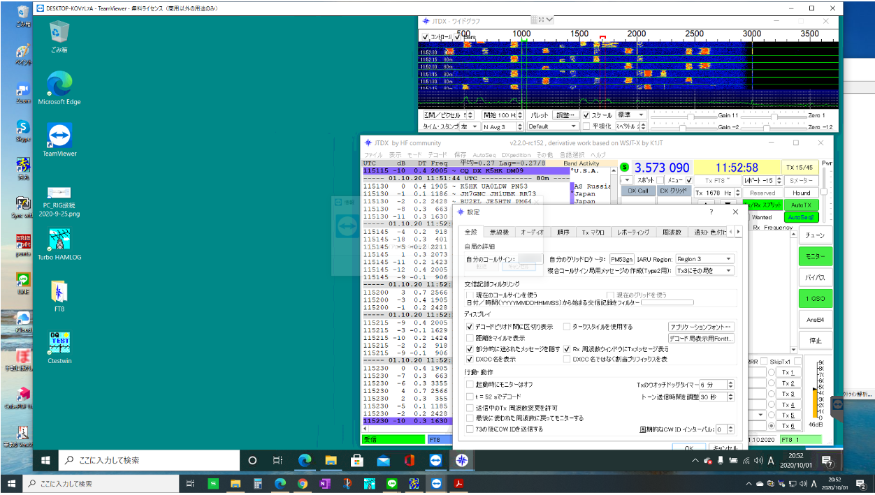
Task: Move the Zero 1 slider
Action: pos(774,117)
